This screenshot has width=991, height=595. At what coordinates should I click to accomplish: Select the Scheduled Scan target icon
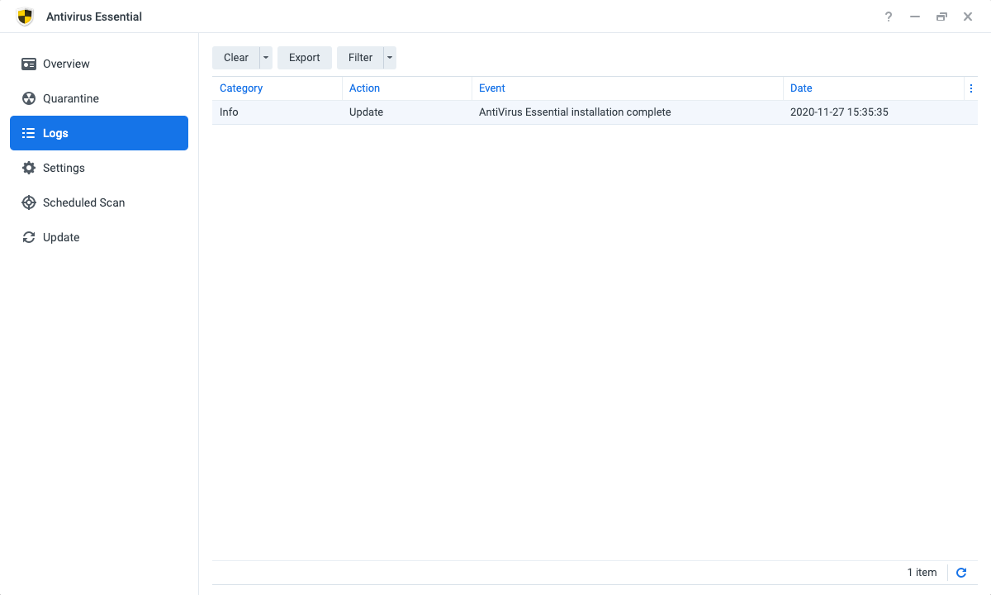tap(29, 202)
